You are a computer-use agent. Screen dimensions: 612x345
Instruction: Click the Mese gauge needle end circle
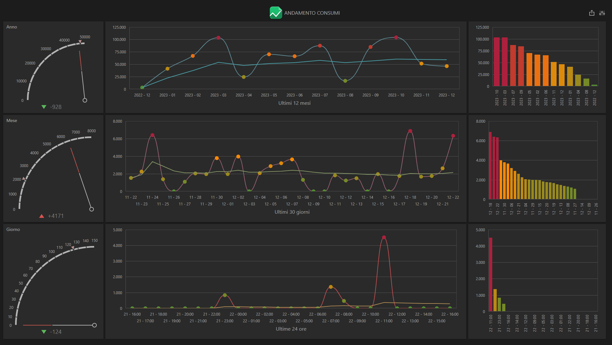[92, 209]
